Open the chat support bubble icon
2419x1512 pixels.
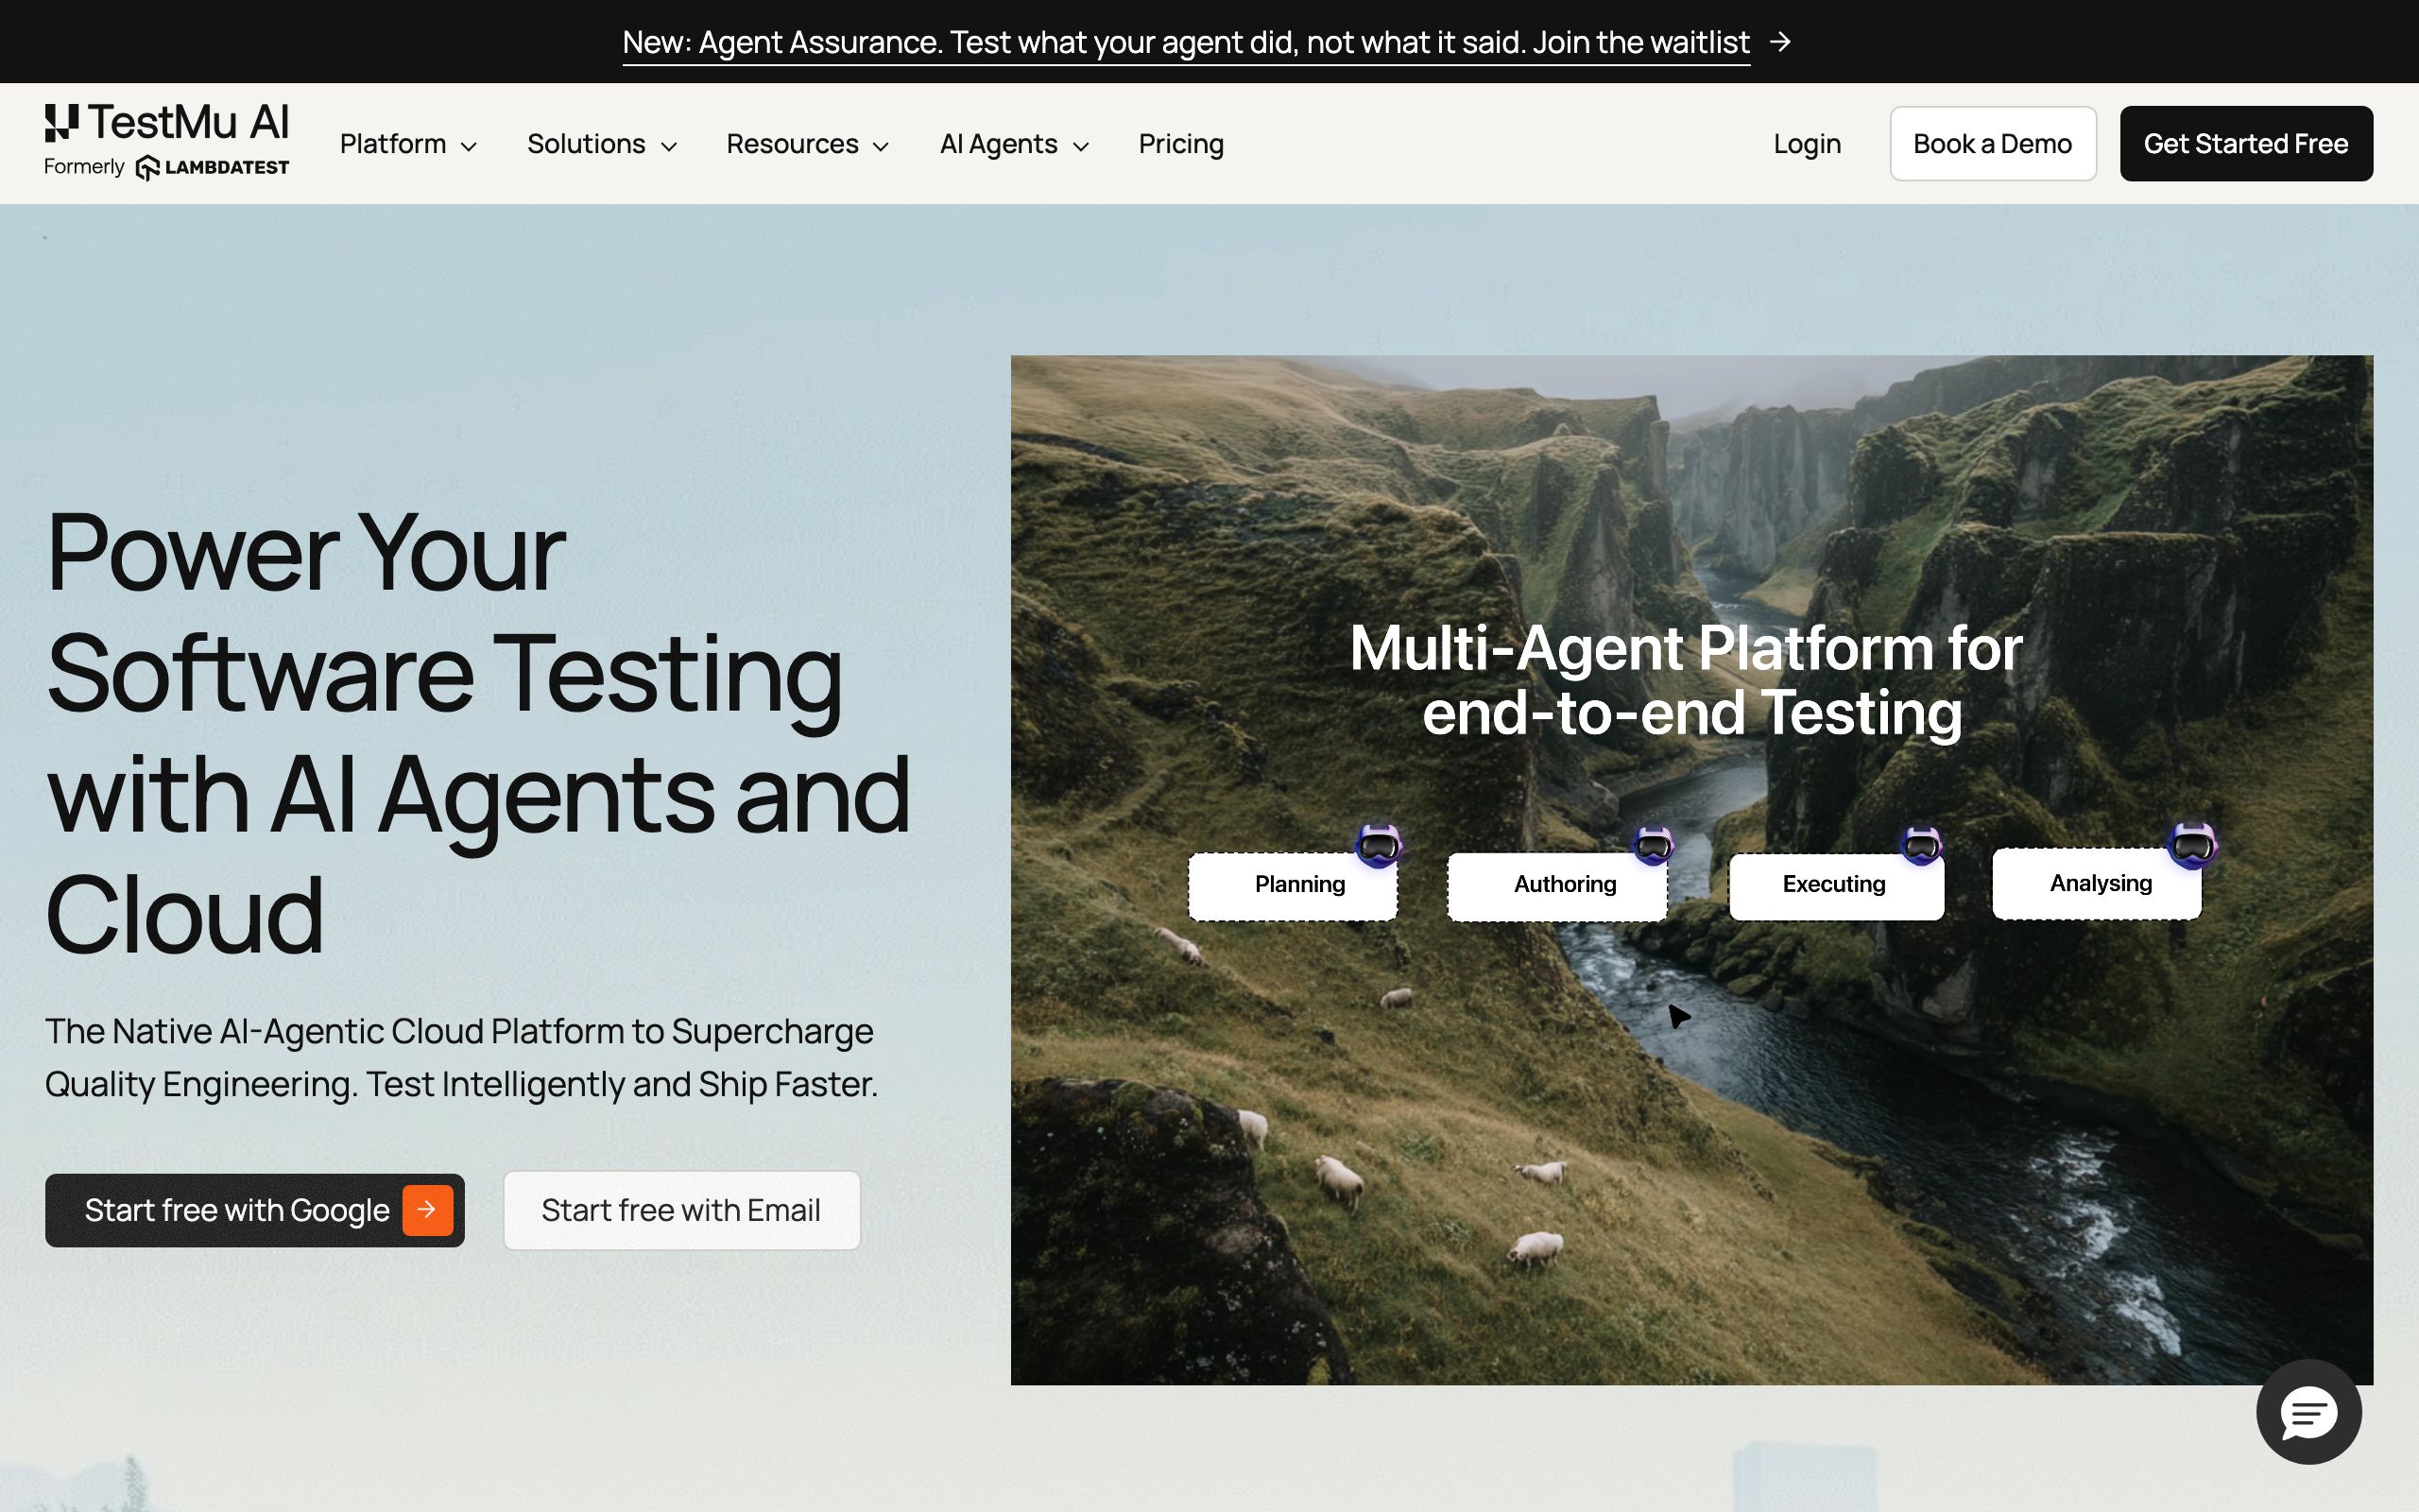coord(2308,1412)
